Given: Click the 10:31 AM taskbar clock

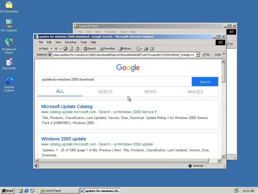Looking at the screenshot, I should coord(248,191).
